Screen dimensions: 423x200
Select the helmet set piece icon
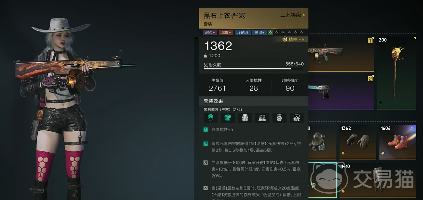[x=211, y=118]
